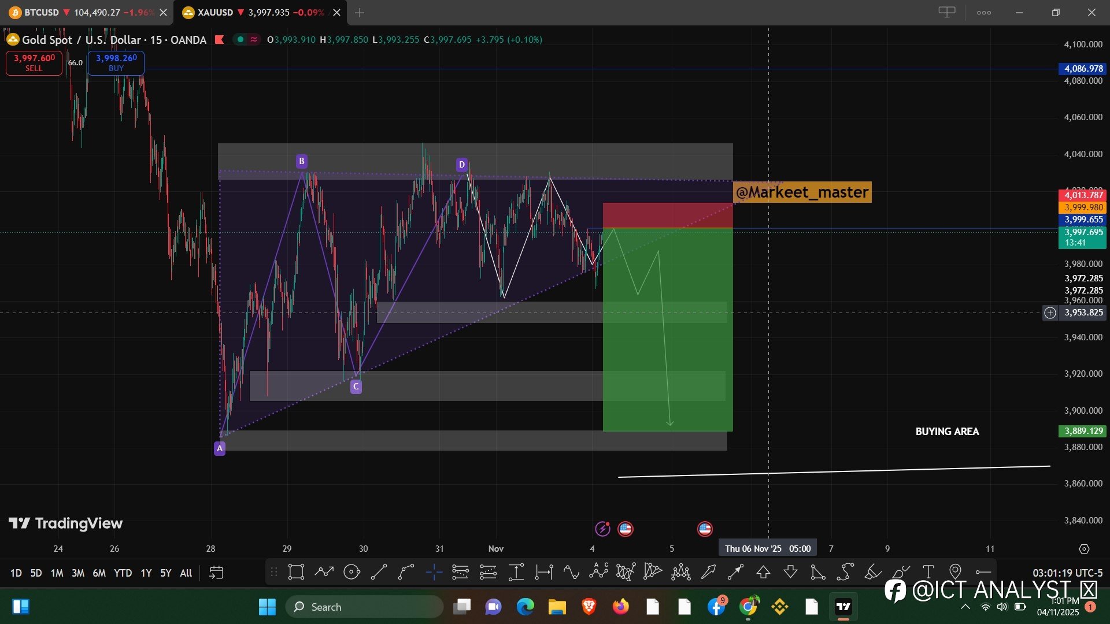
Task: Select the rectangle drawing tool
Action: [x=296, y=573]
